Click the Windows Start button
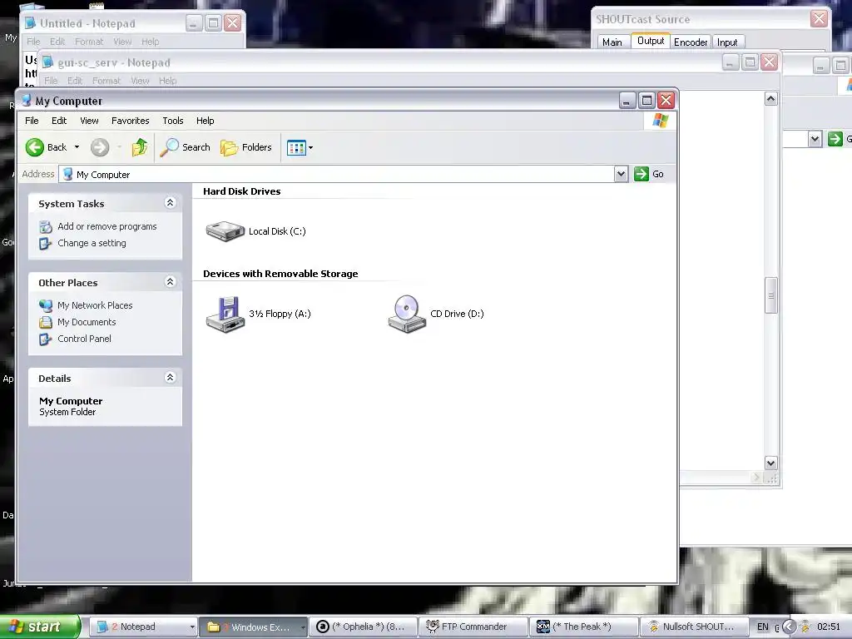The image size is (852, 639). tap(39, 627)
